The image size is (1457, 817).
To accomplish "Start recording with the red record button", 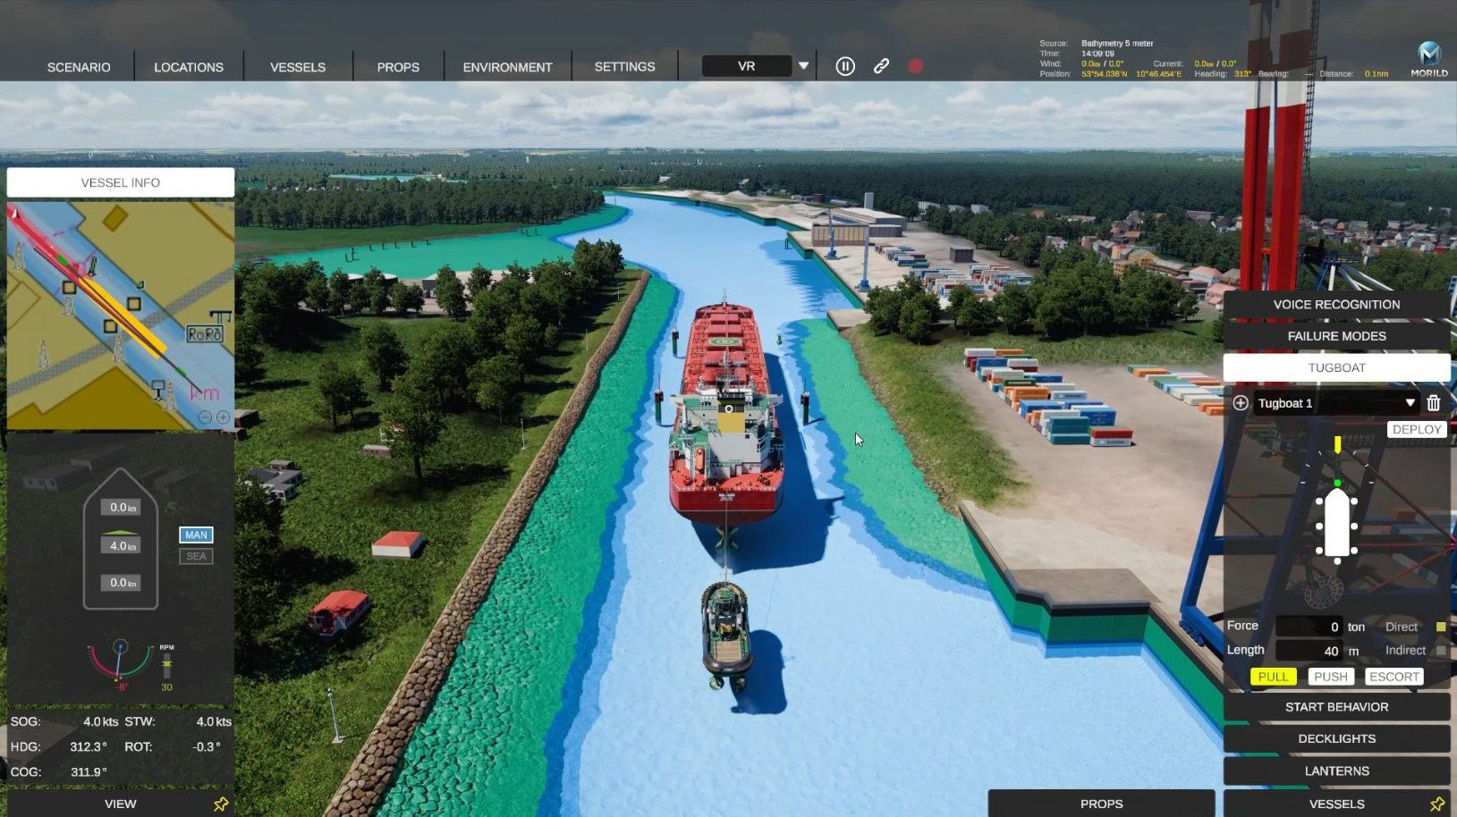I will click(x=915, y=66).
